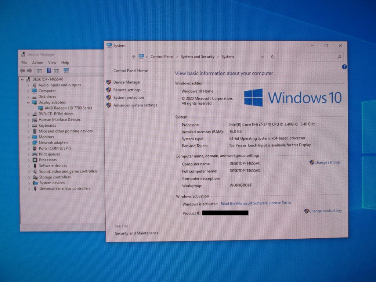Select the Monitors icon in device tree
The width and height of the screenshot is (376, 282).
coord(35,137)
